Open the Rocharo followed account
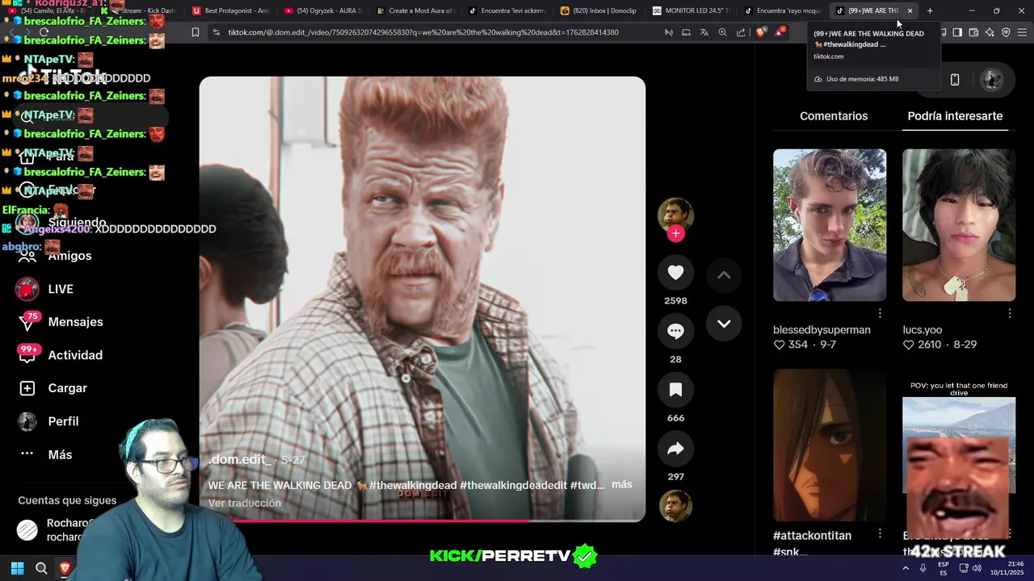 57,529
